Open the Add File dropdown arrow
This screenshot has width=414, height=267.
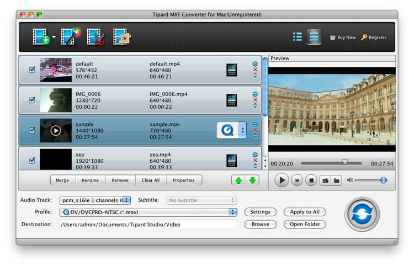point(54,36)
